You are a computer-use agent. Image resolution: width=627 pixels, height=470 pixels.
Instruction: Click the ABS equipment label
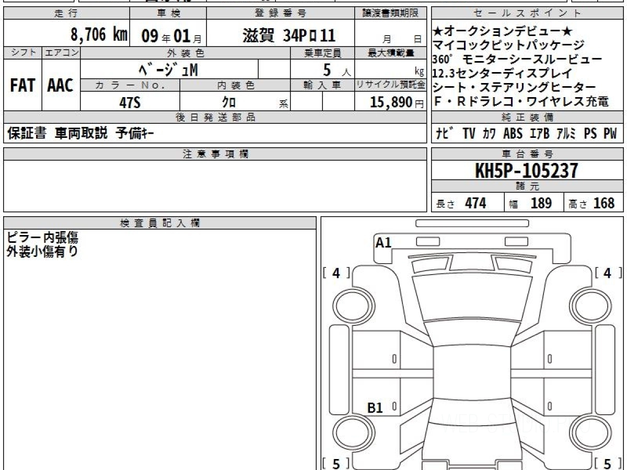click(x=513, y=134)
